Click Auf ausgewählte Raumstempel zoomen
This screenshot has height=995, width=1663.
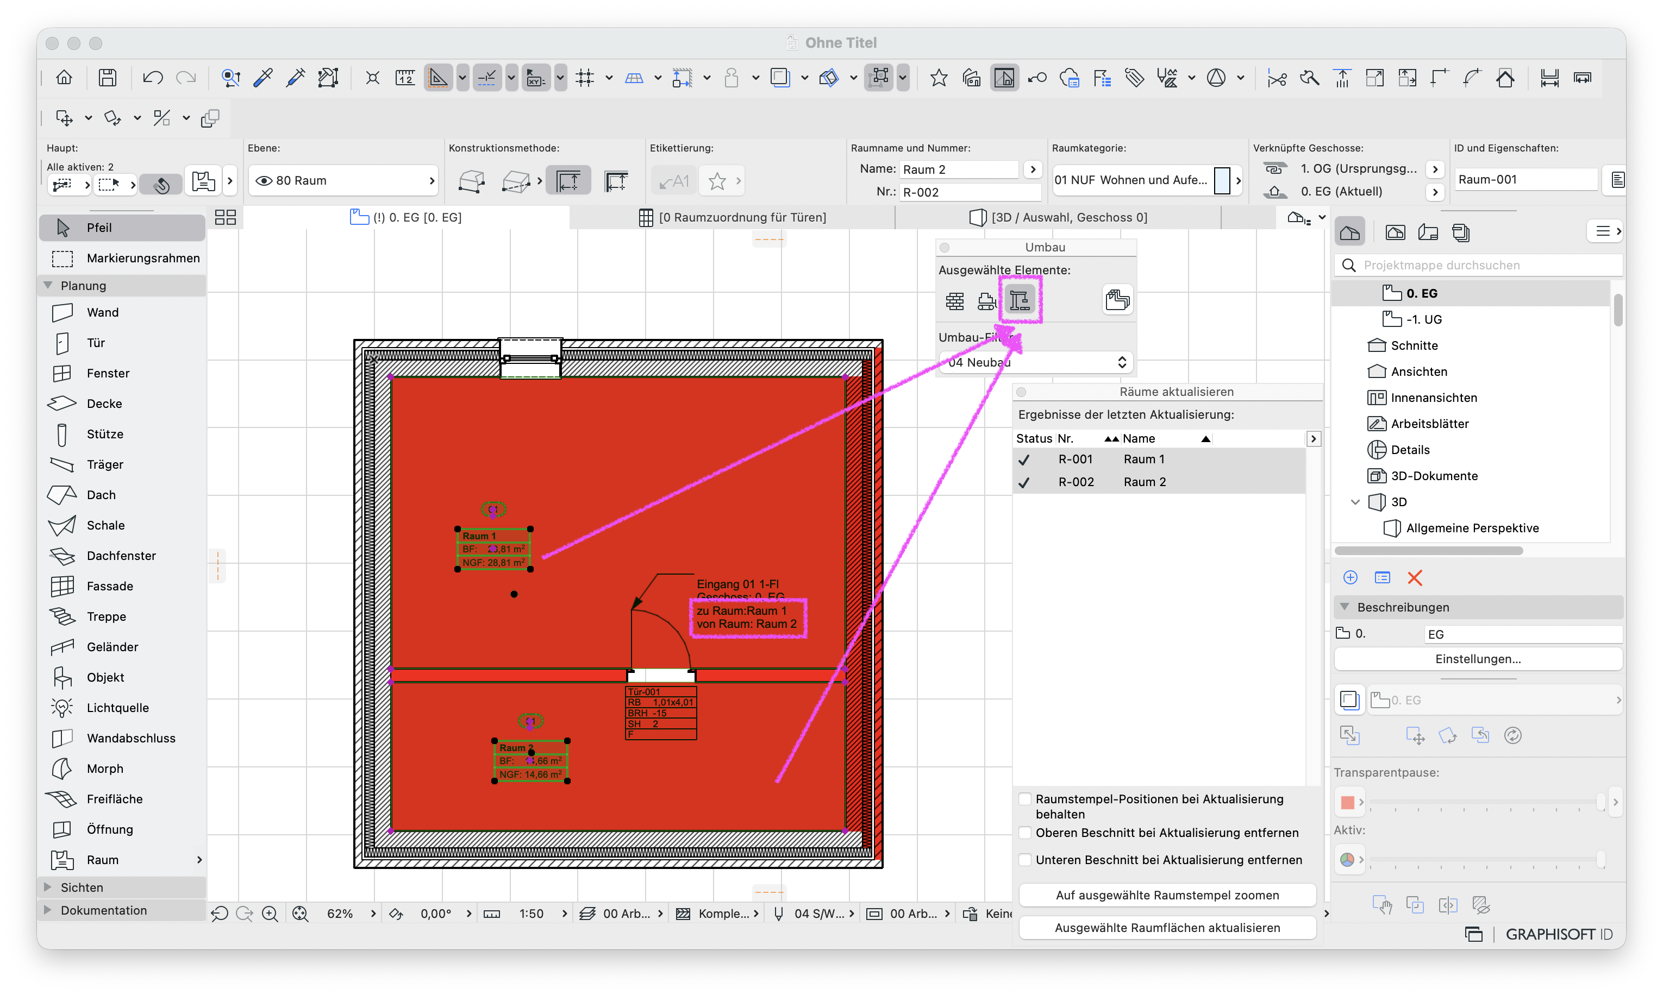tap(1167, 895)
